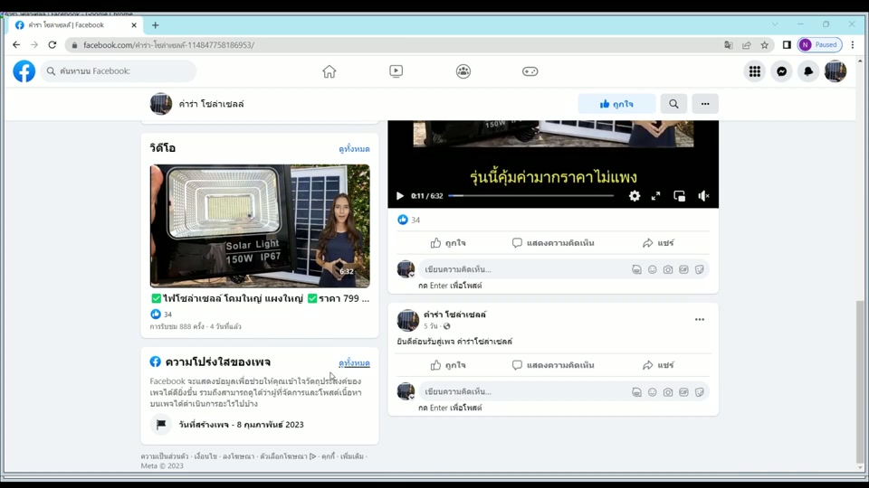Open a new browser tab
Image resolution: width=869 pixels, height=488 pixels.
point(155,25)
